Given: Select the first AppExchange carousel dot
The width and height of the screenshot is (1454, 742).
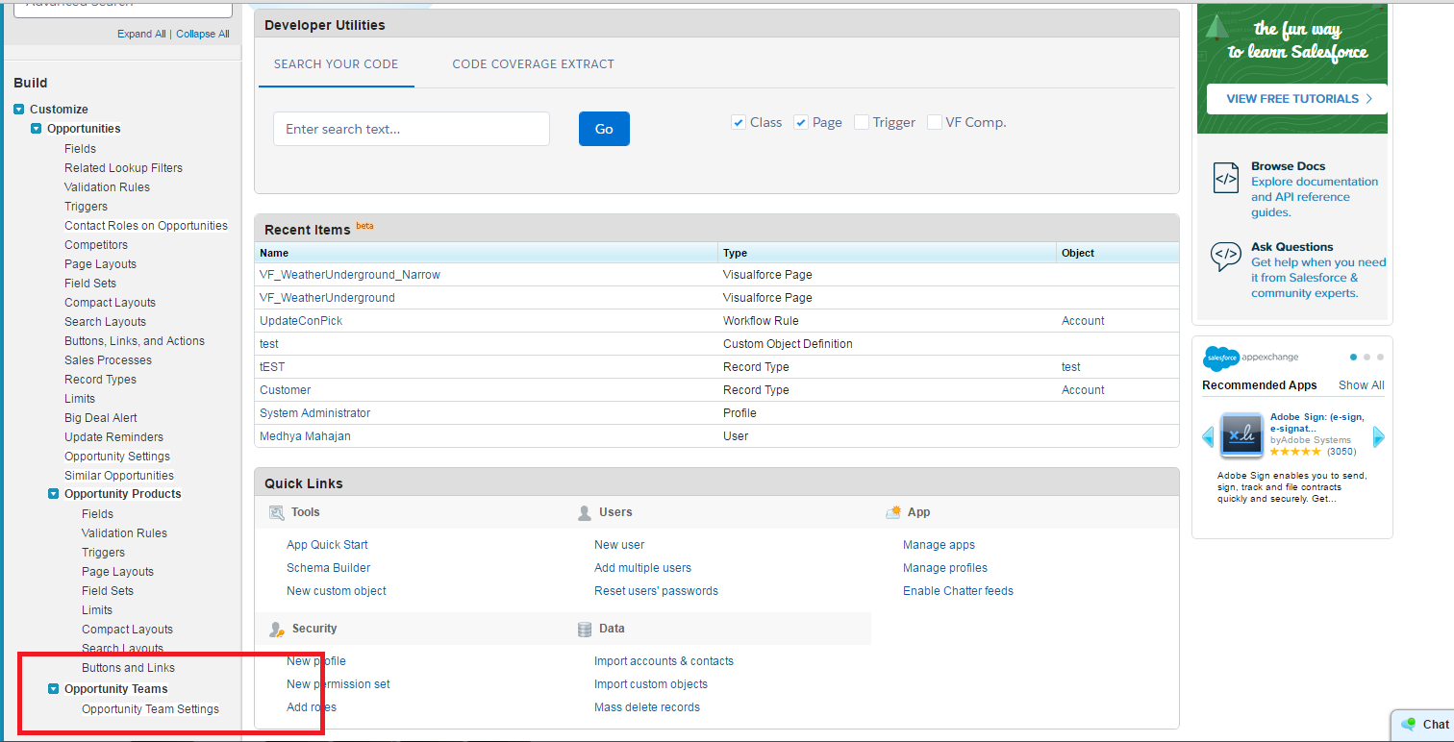Looking at the screenshot, I should (1353, 358).
